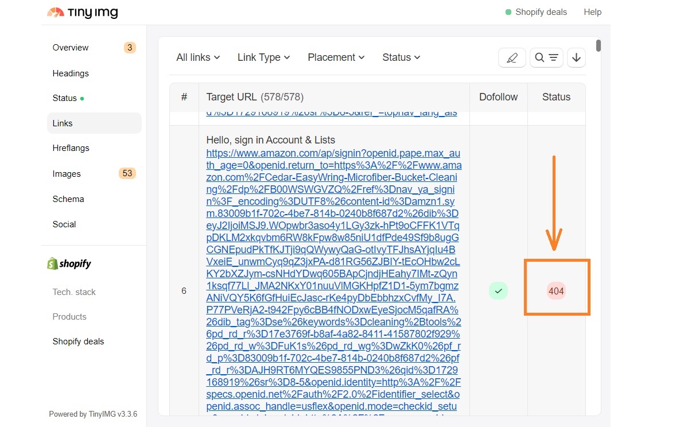Select the highlighter annotation tool

point(511,57)
